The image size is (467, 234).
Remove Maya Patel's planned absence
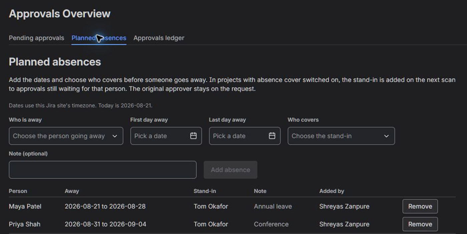420,206
